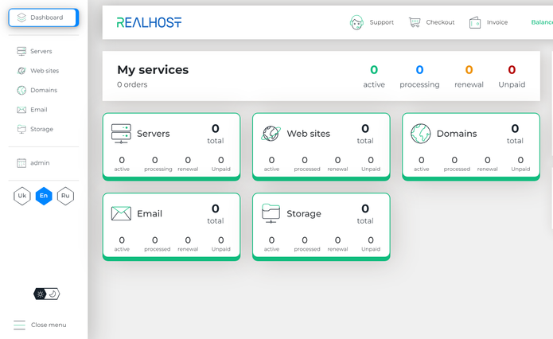Open the Support link text
Viewport: 553px width, 339px height.
382,22
